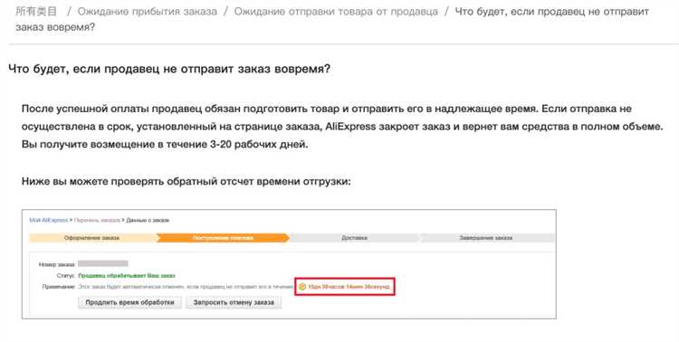
Task: Click the line 'Ниже вы можете проверять обратный отсчет'
Action: (x=186, y=181)
